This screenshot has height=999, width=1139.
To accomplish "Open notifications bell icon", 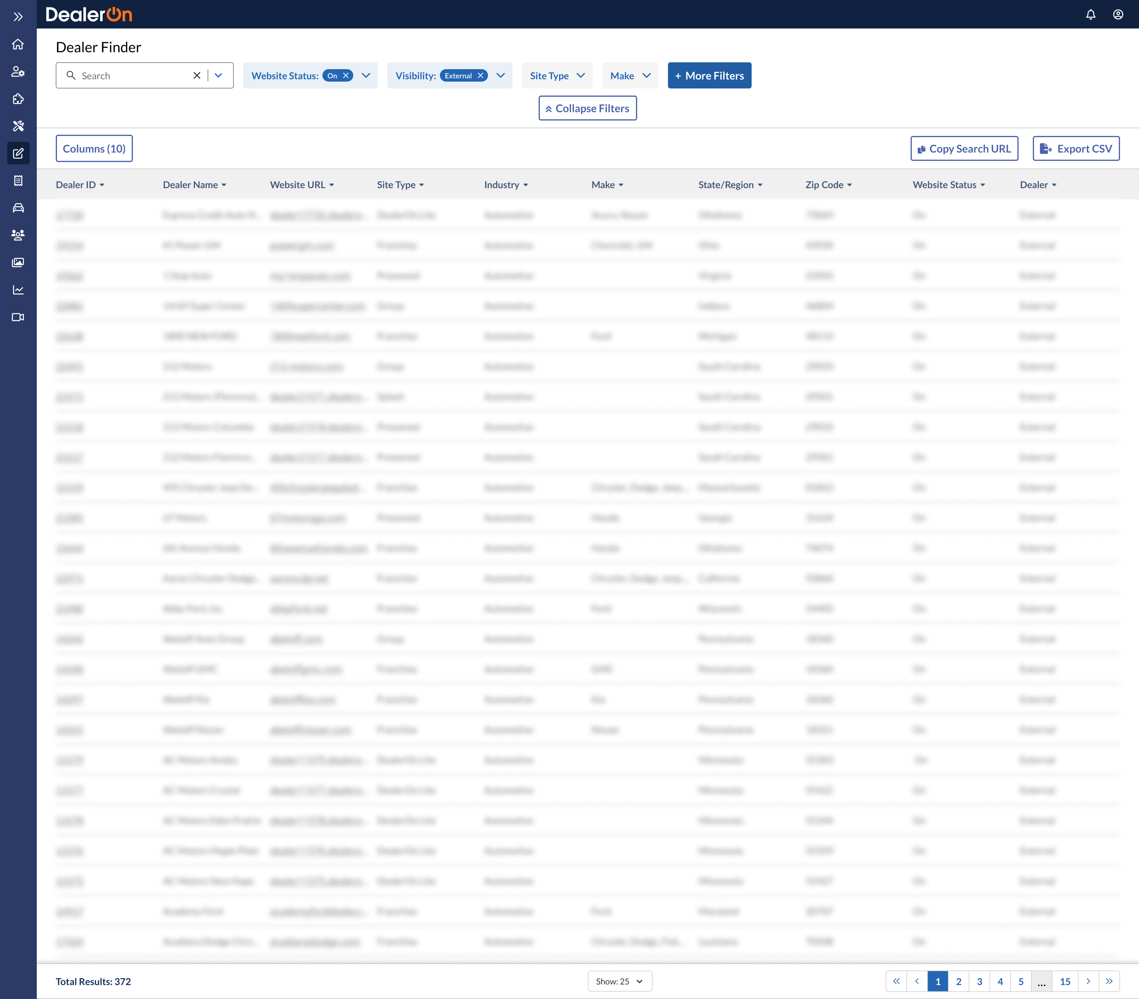I will tap(1091, 15).
